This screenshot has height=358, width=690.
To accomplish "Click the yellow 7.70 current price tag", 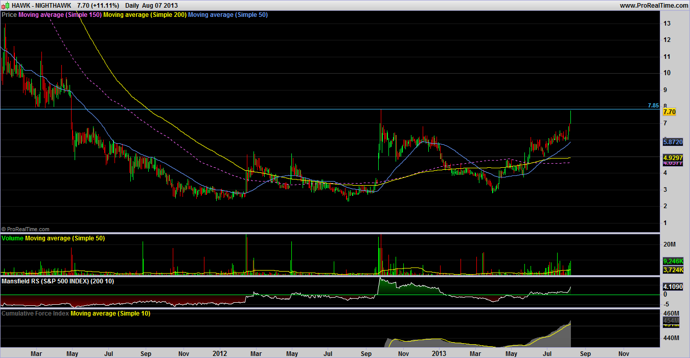I will 669,111.
